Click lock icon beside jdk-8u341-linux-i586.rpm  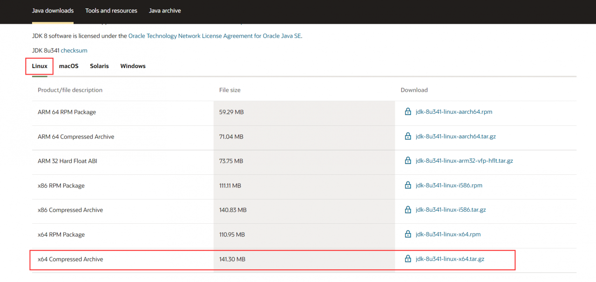[408, 186]
